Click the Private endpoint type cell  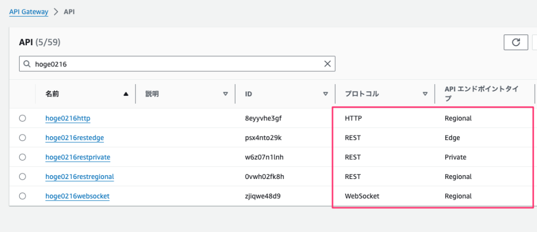click(x=455, y=157)
